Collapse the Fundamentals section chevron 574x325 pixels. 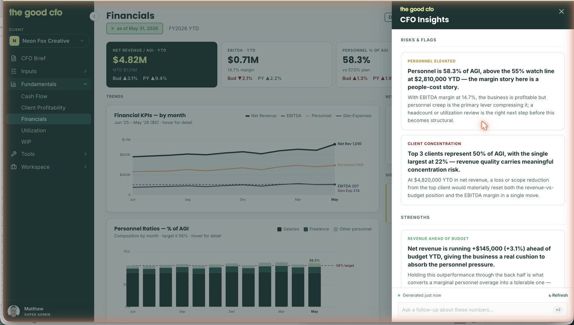(85, 84)
